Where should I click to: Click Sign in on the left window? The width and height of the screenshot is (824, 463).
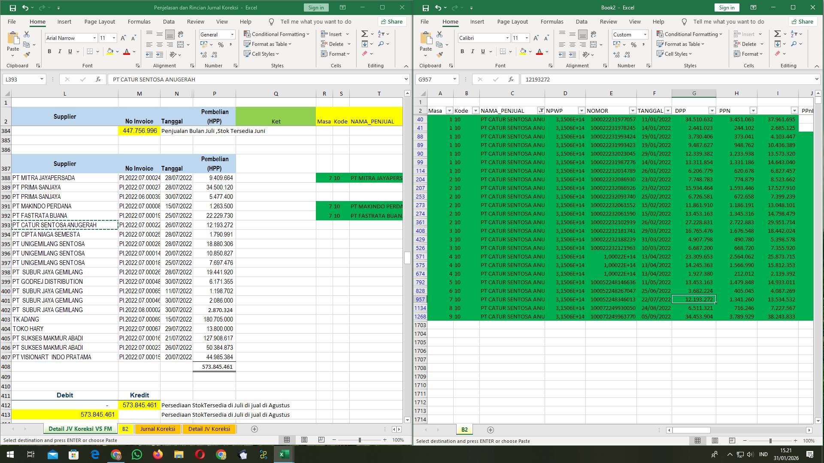(316, 7)
